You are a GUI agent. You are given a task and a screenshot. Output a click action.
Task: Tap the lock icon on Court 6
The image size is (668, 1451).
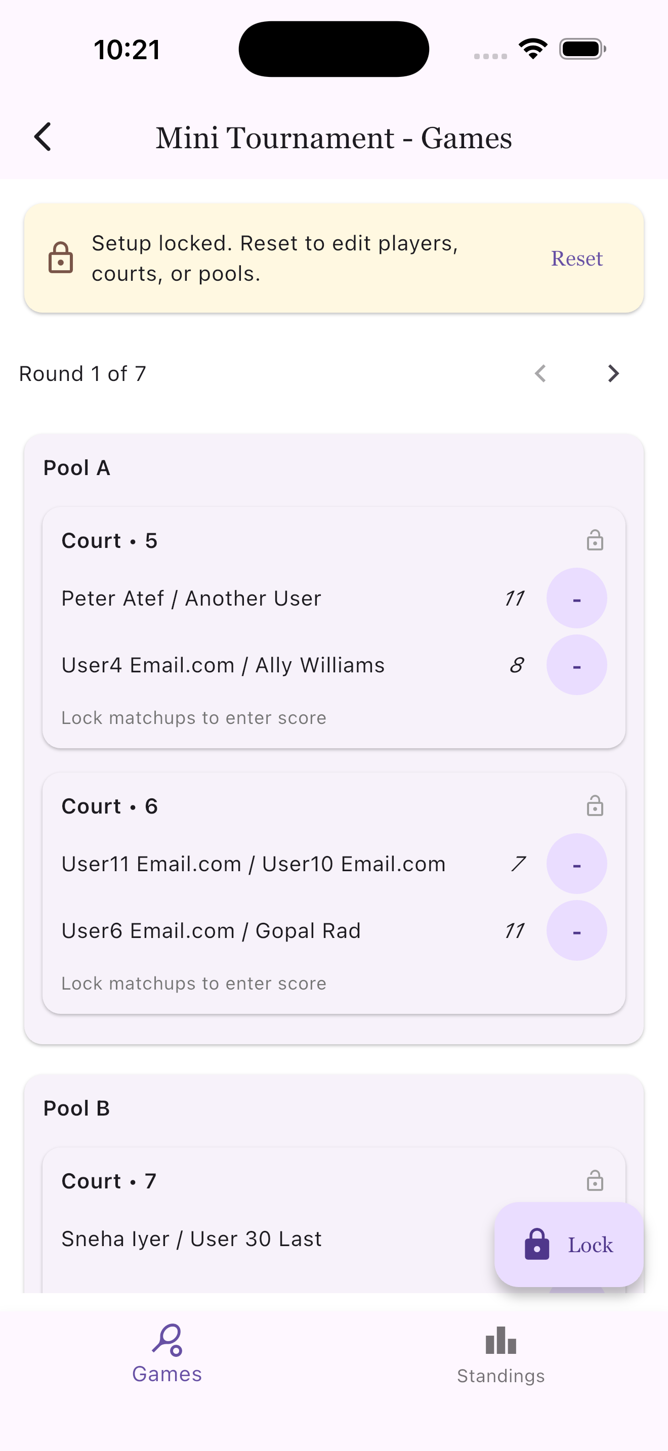click(594, 806)
